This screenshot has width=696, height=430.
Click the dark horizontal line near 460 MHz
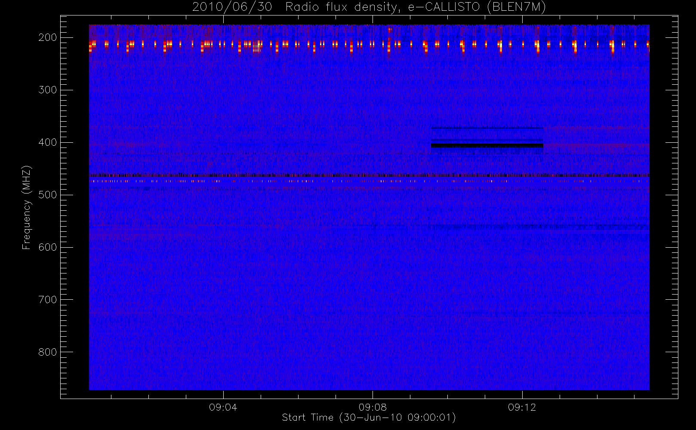tap(369, 175)
